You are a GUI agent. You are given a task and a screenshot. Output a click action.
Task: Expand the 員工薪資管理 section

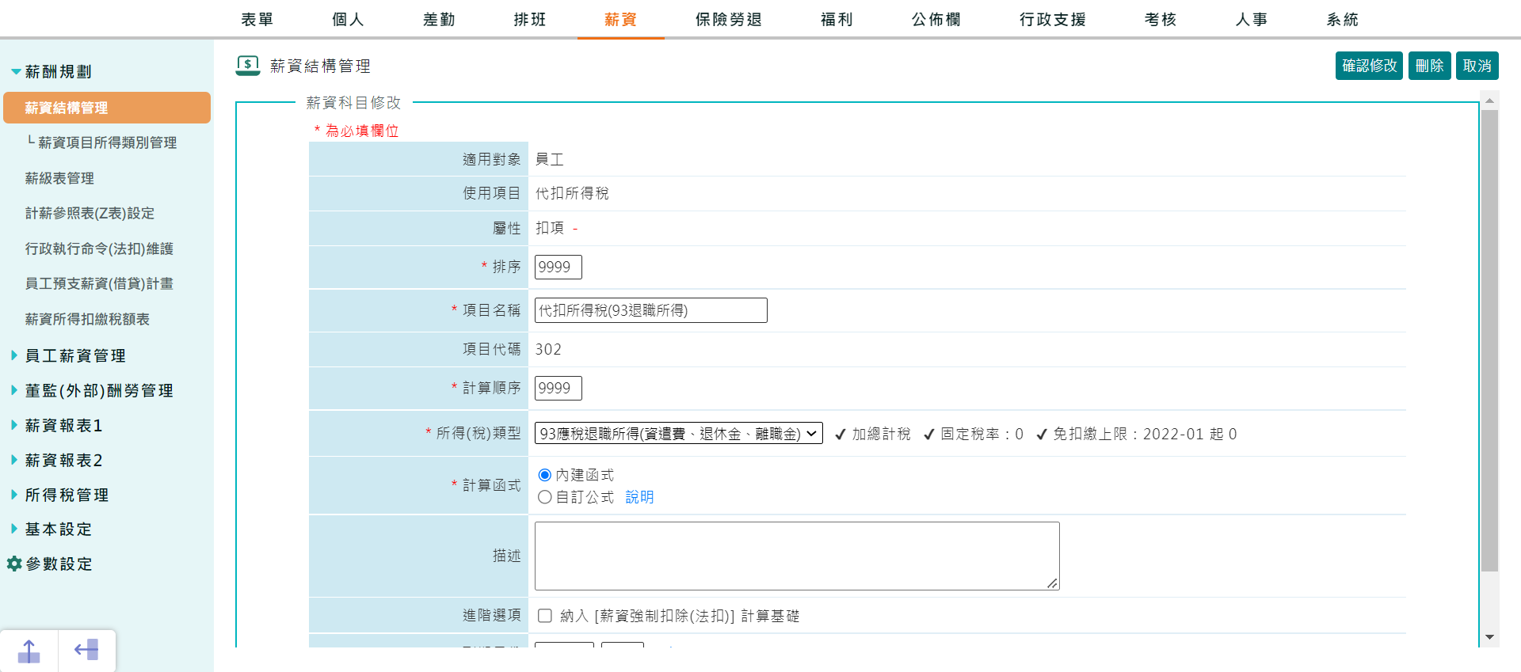68,356
